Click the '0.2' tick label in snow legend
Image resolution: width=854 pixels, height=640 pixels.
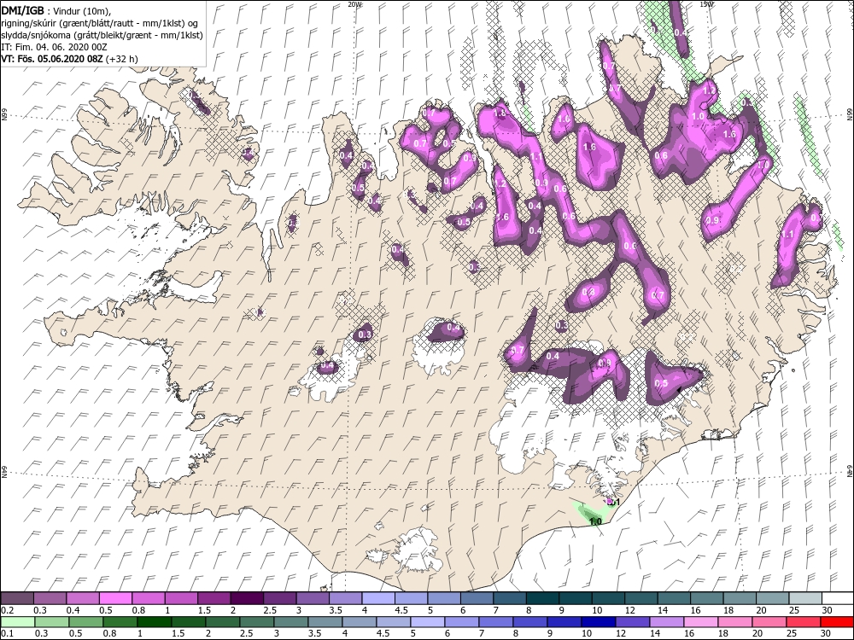pos(7,610)
